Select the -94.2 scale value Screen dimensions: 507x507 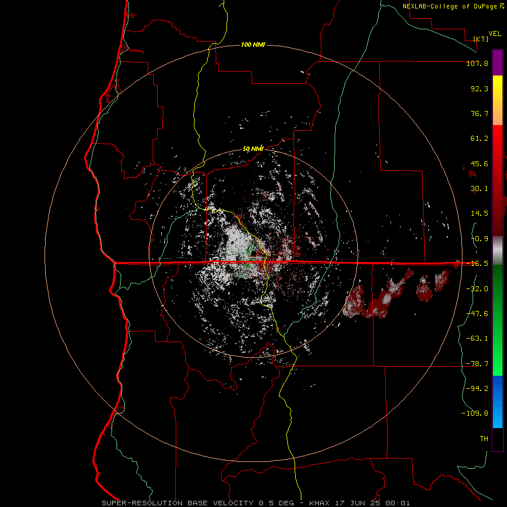tap(477, 388)
